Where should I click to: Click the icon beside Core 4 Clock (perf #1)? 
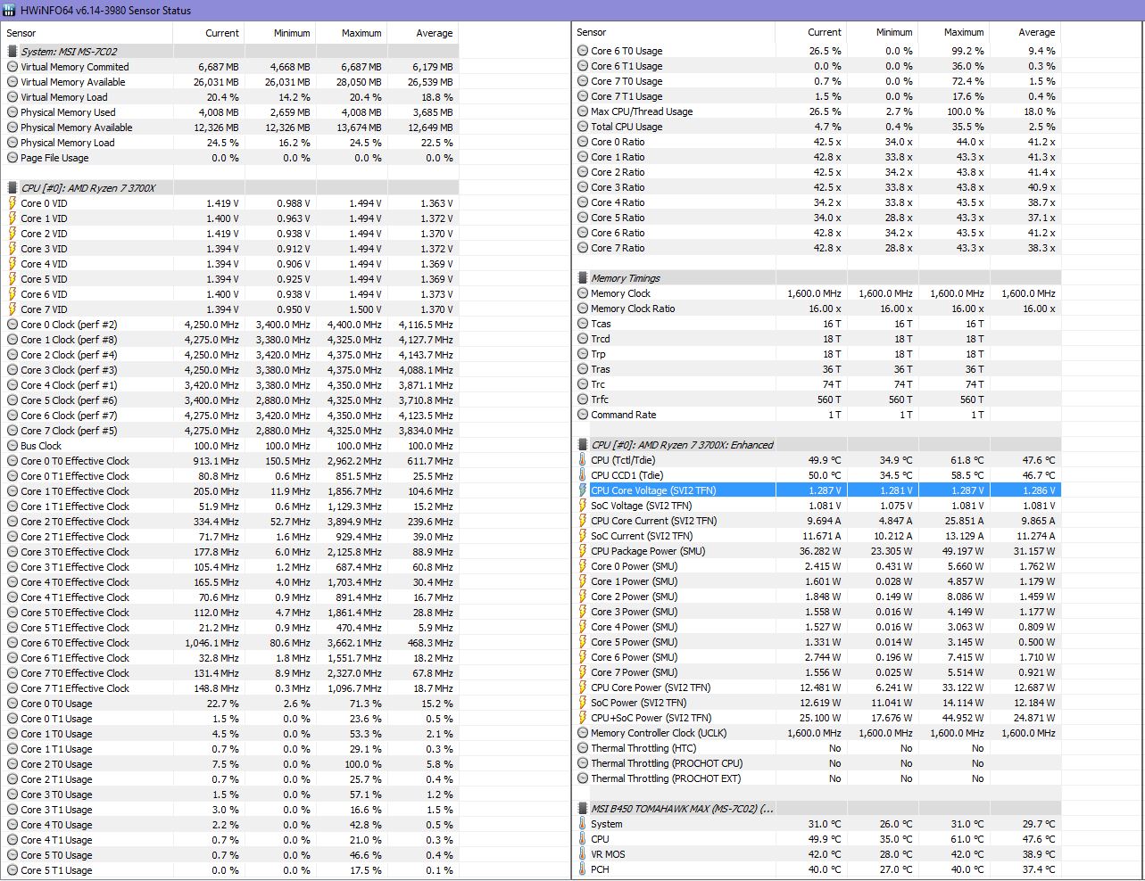click(12, 385)
